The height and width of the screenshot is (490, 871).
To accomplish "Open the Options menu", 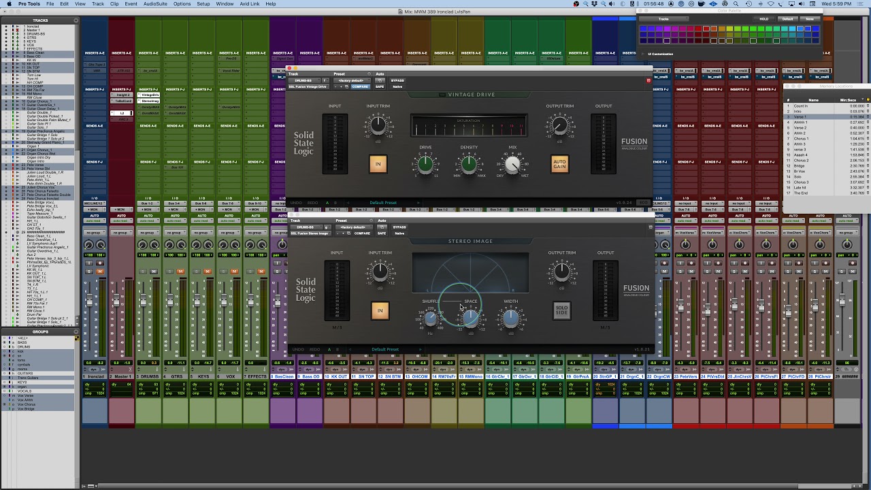I will [182, 4].
